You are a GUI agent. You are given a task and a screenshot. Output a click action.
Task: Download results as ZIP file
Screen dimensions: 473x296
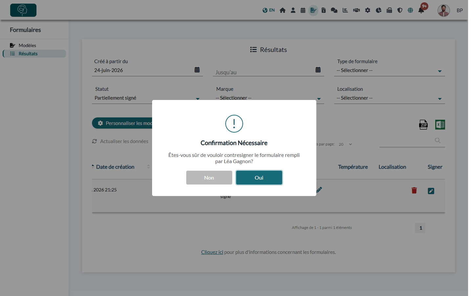[x=423, y=125]
